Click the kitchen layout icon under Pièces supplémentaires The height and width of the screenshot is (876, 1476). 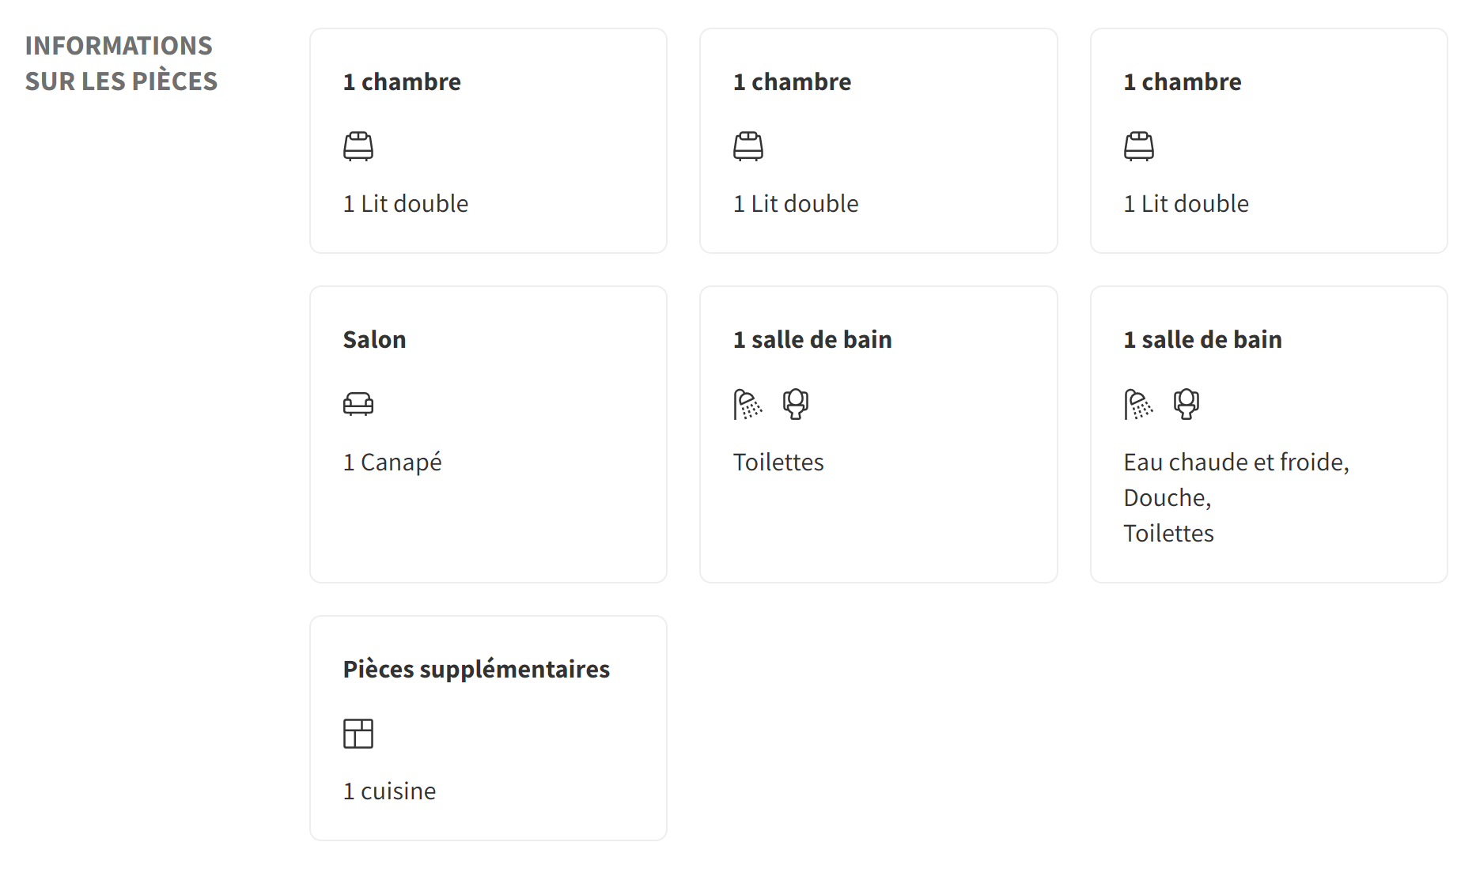point(358,734)
